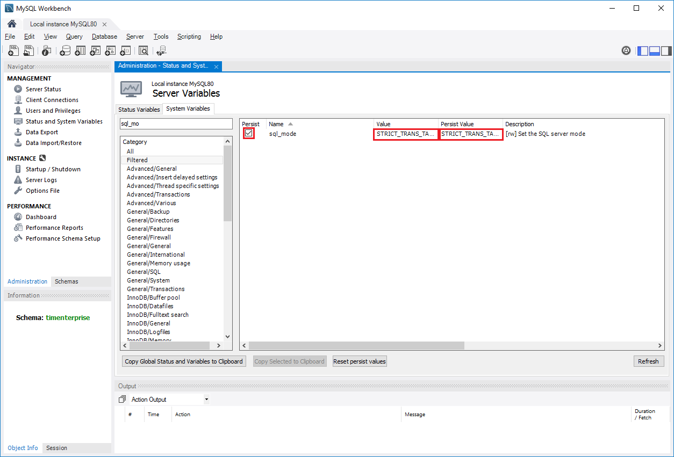674x457 pixels.
Task: Click the sql_mo search filter field
Action: pyautogui.click(x=176, y=124)
